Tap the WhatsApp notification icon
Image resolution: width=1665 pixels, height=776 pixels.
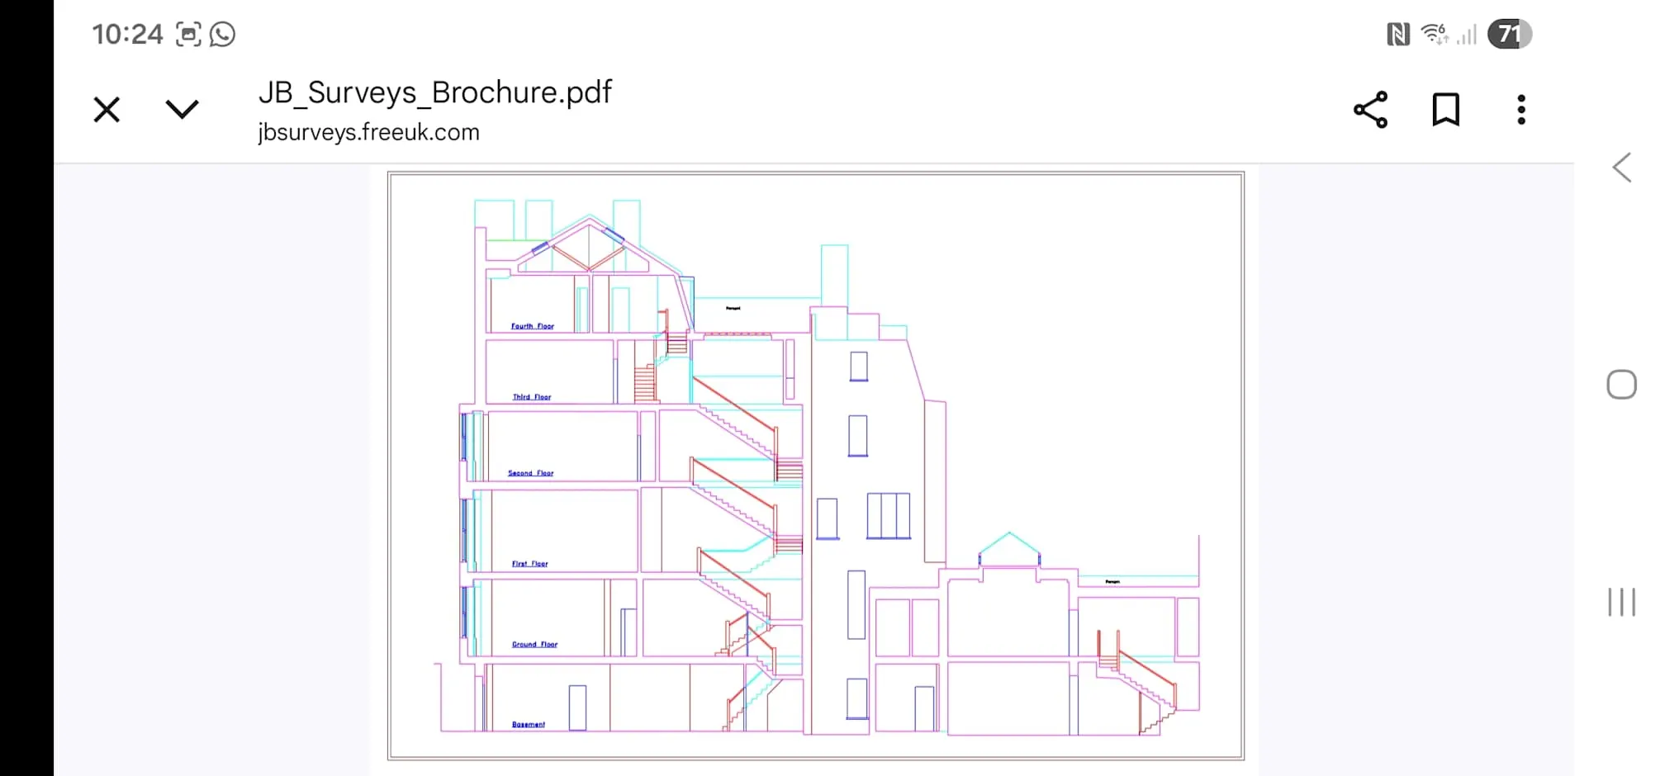[x=222, y=34]
